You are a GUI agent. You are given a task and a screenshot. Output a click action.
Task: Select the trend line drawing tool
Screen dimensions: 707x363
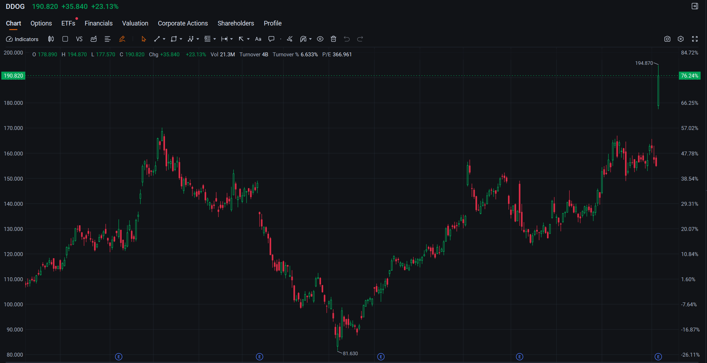[157, 39]
